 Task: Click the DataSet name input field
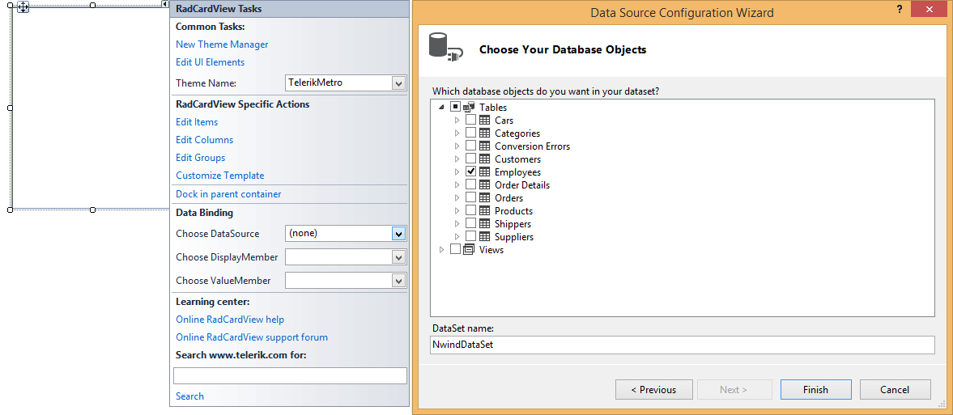(x=682, y=345)
